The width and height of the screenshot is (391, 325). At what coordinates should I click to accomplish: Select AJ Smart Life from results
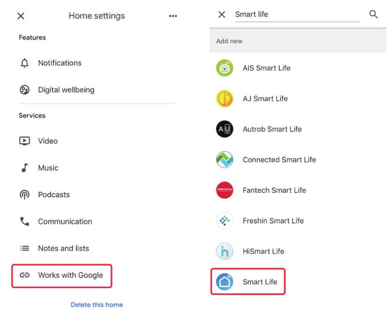(265, 98)
